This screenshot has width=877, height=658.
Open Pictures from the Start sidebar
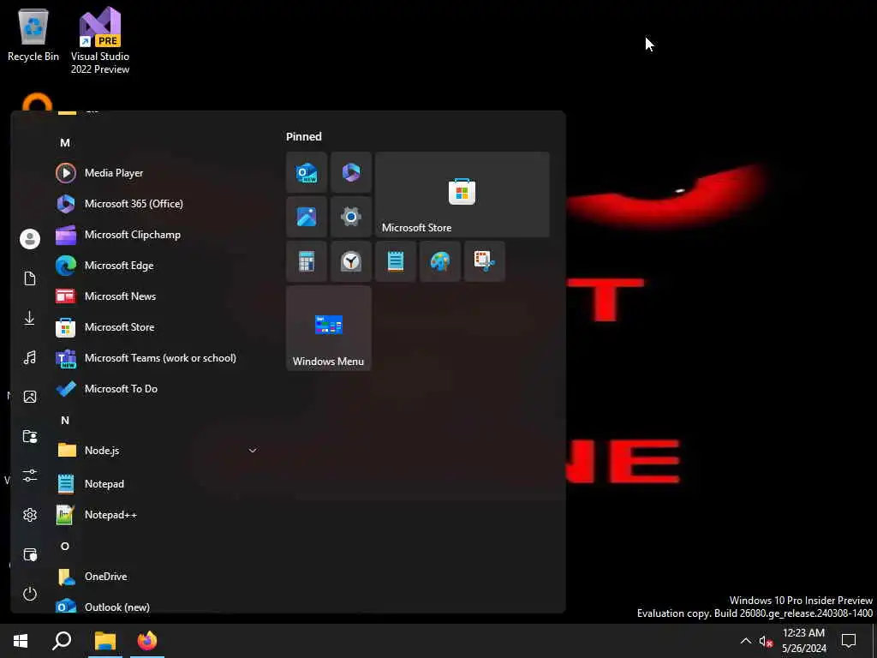coord(30,397)
